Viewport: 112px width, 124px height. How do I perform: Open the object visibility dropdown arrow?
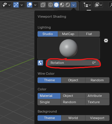pyautogui.click(x=9, y=5)
